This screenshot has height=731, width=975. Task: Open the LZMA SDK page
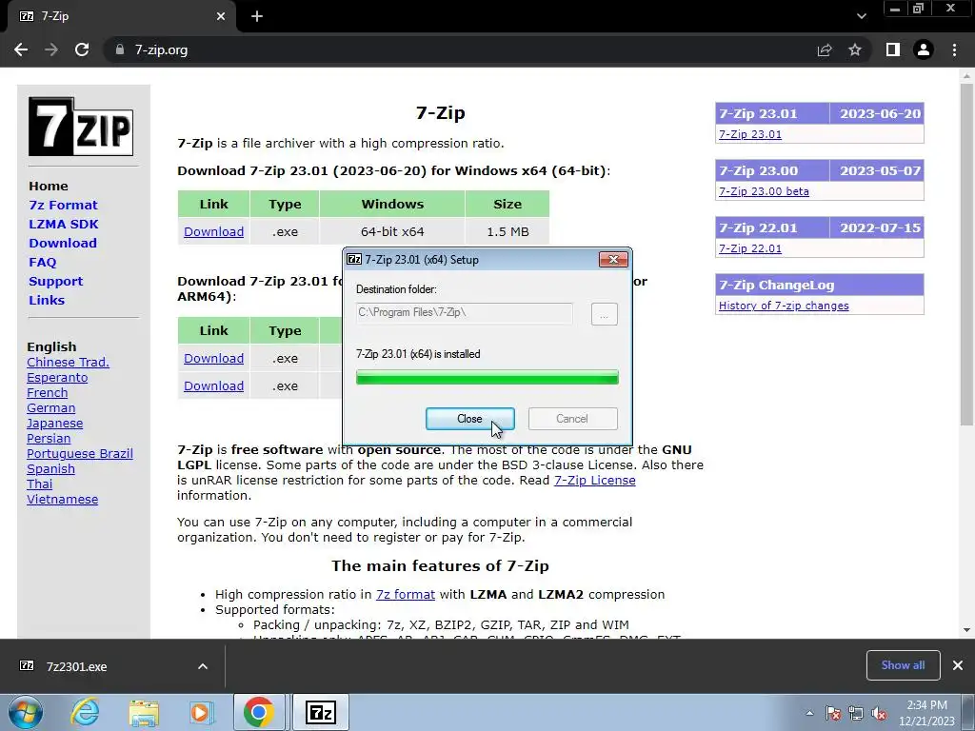(64, 225)
